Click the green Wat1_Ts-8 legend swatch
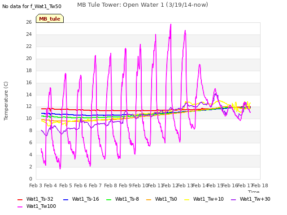The image size is (287, 215). point(109,200)
